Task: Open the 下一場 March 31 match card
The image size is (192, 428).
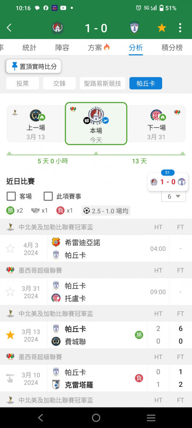Action: (156, 124)
